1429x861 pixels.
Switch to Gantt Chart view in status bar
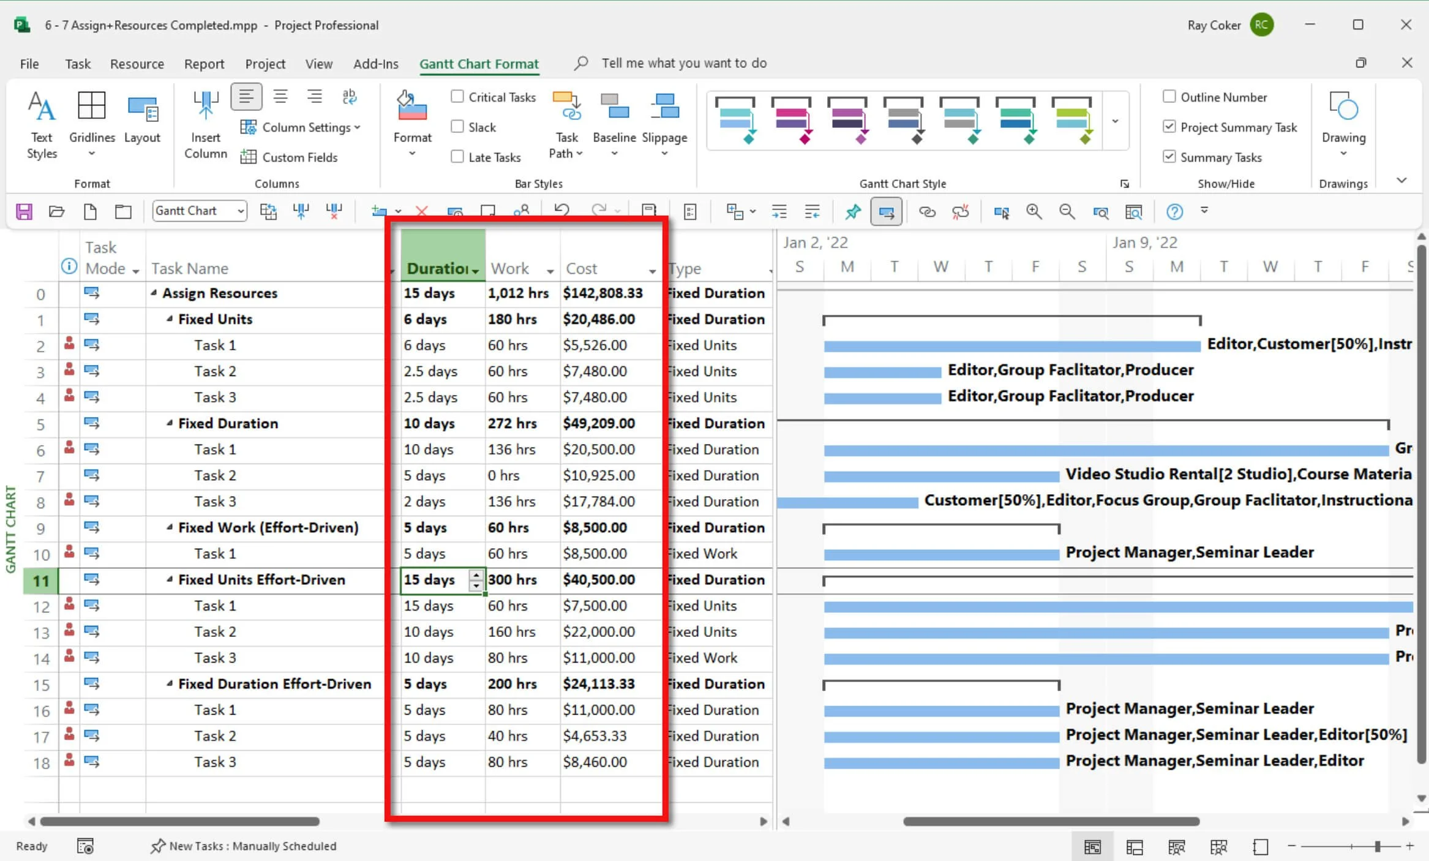tap(1092, 847)
